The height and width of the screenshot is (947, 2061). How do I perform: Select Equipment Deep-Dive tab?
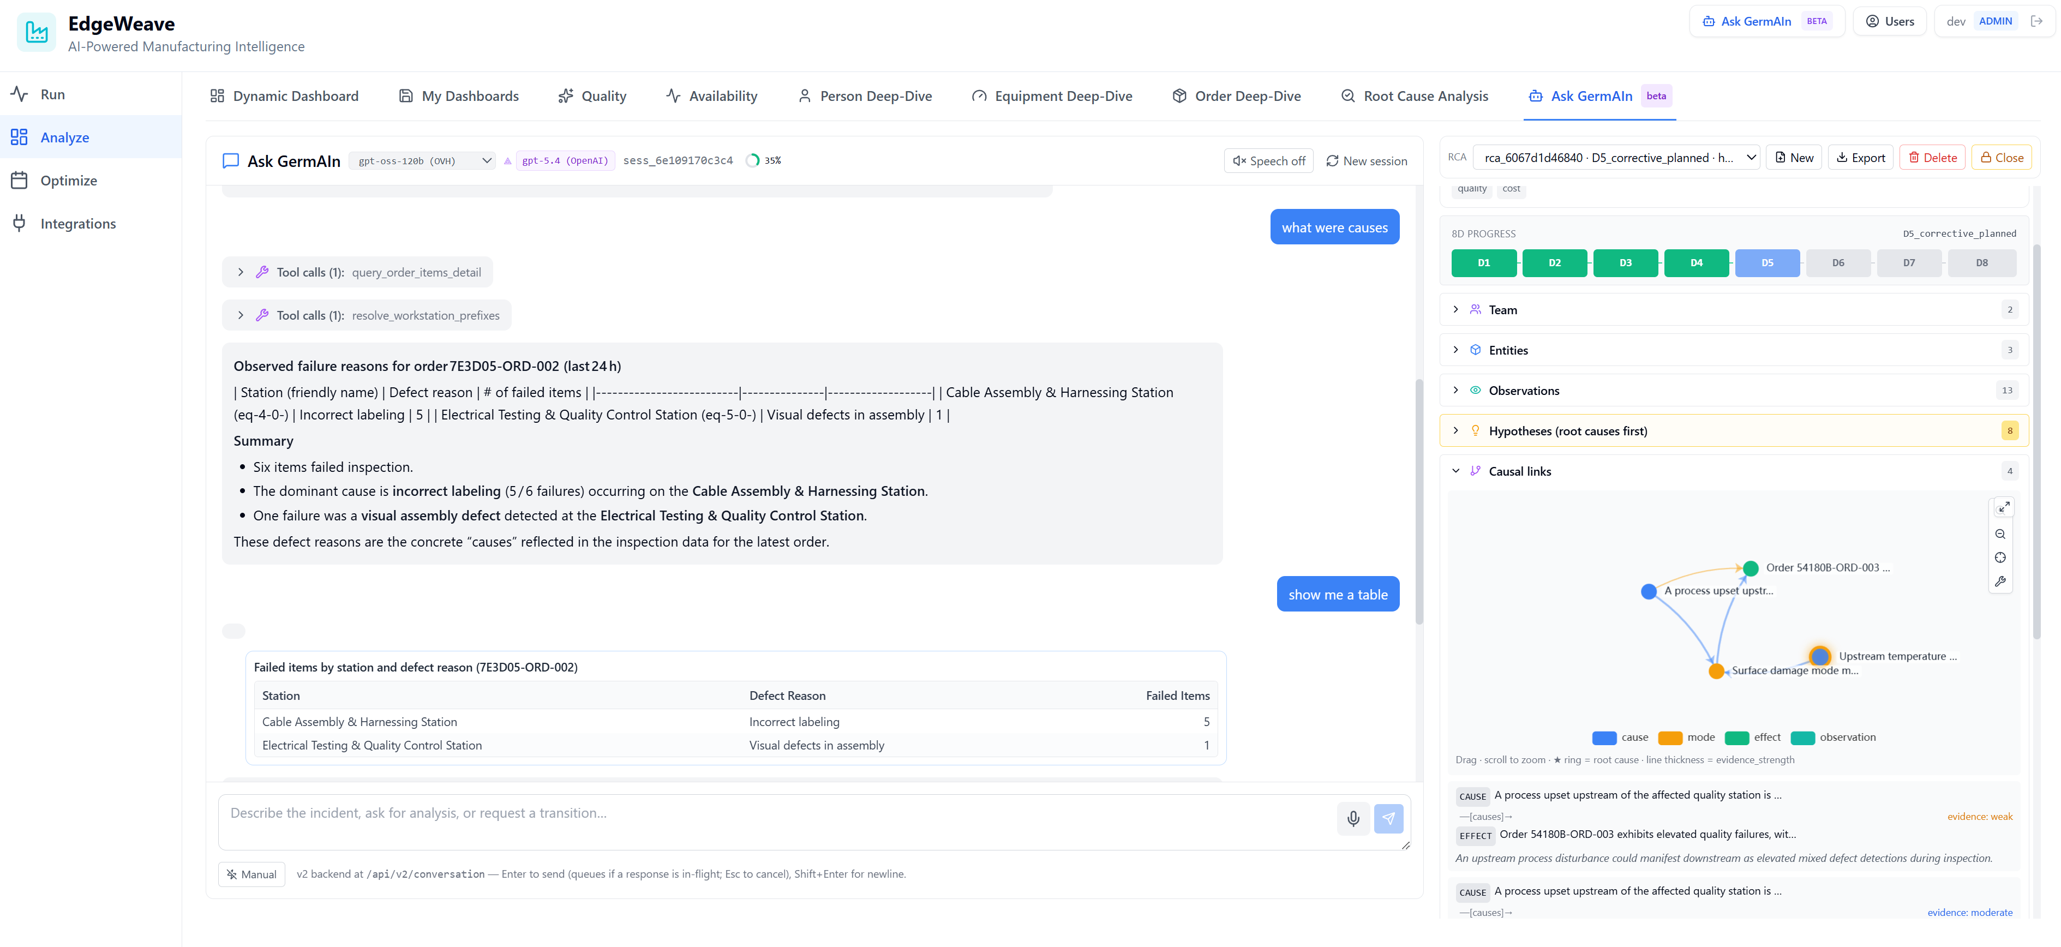1051,96
